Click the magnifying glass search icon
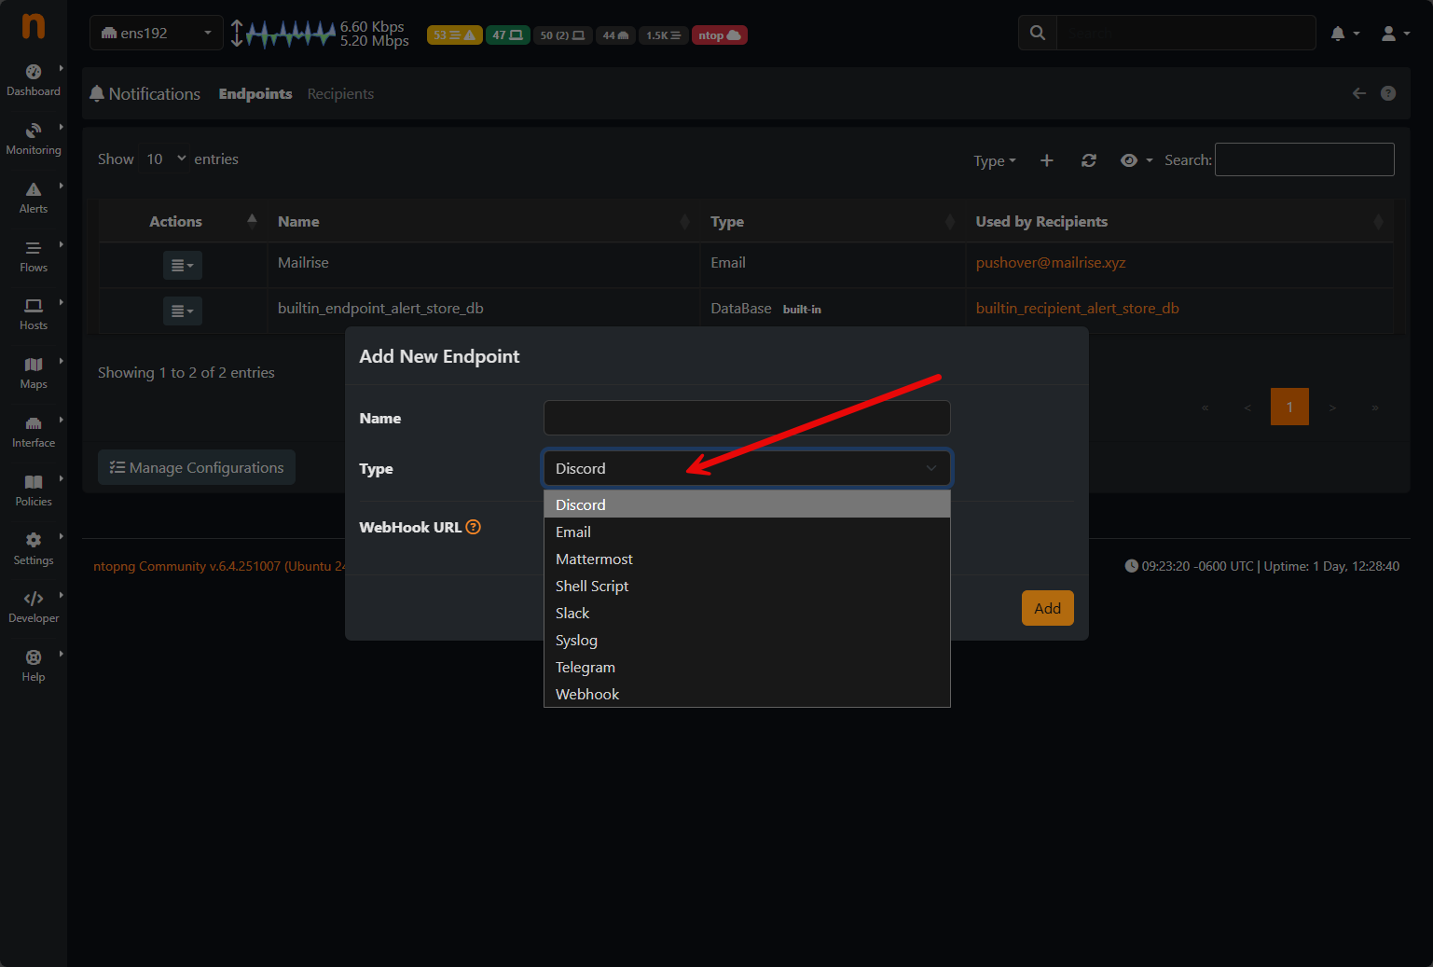This screenshot has width=1433, height=967. point(1038,33)
